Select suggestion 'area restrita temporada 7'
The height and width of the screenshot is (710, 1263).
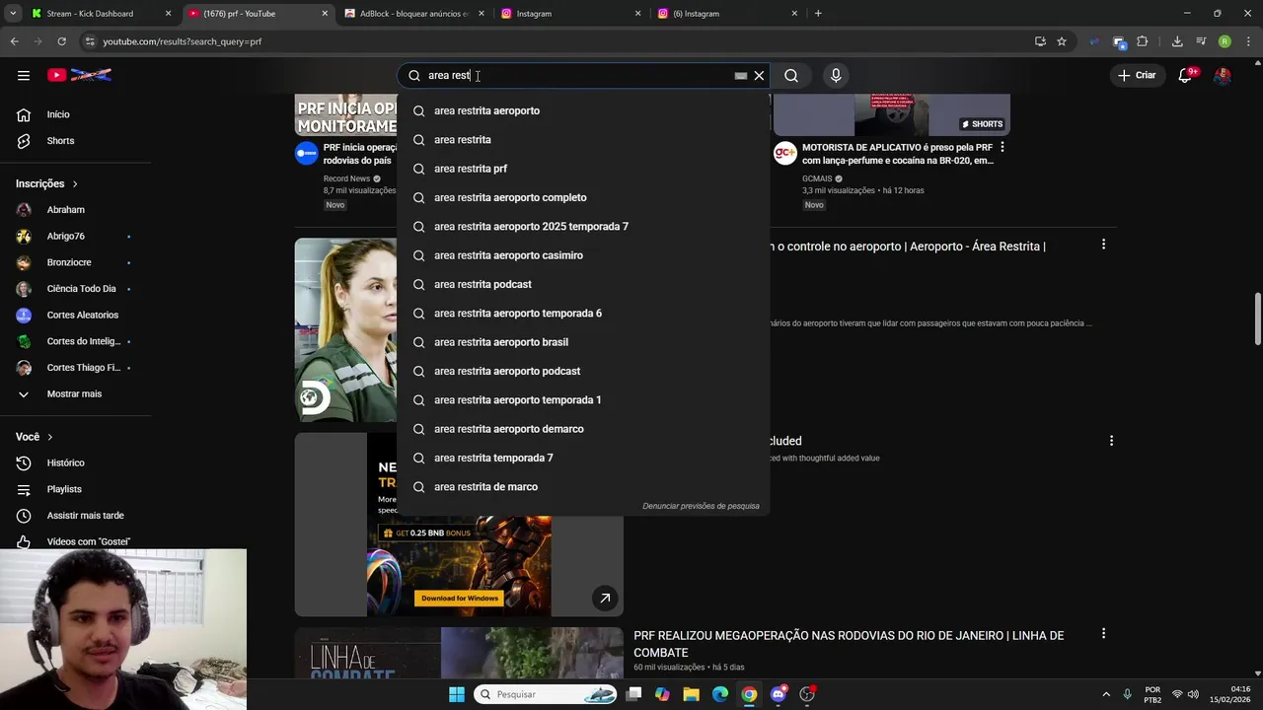coord(583,458)
